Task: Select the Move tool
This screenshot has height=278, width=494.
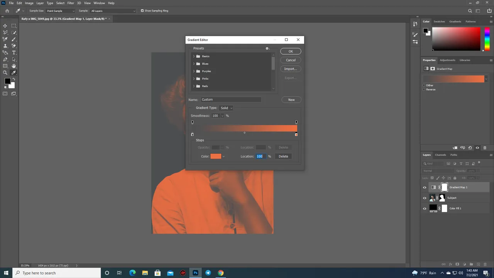Action: point(5,26)
